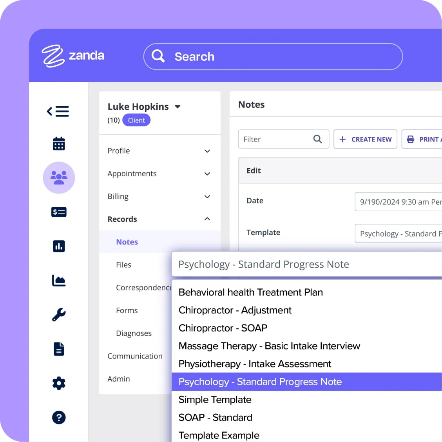Image resolution: width=442 pixels, height=442 pixels.
Task: Select Files under Records
Action: [123, 265]
